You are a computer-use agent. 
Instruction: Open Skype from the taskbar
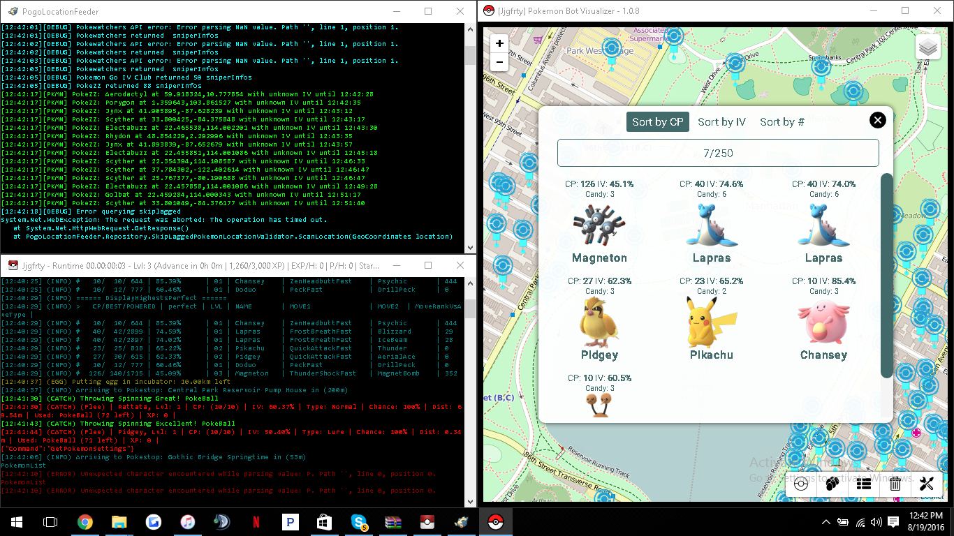(x=359, y=521)
